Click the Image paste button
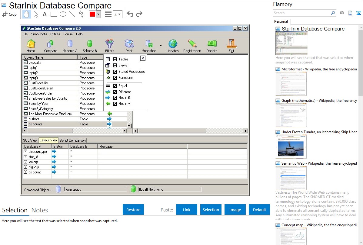The width and height of the screenshot is (363, 245). (x=235, y=210)
